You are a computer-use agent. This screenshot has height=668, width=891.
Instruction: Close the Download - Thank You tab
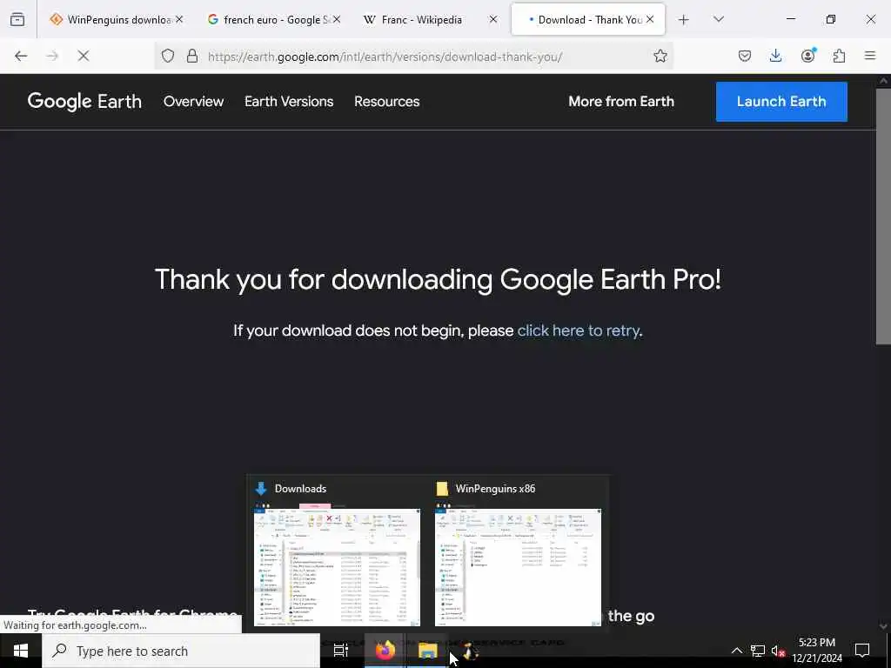[x=650, y=19]
